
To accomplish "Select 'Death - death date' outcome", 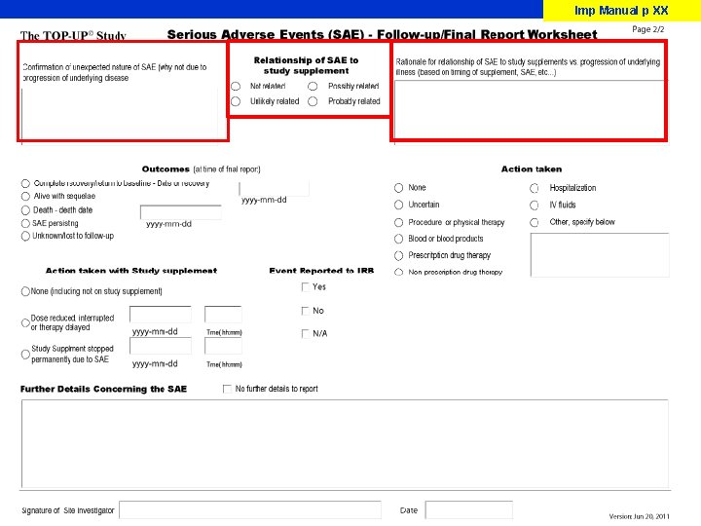I will 25,210.
